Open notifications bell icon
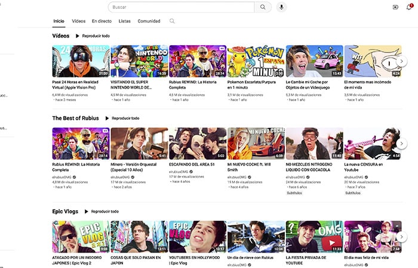 [x=409, y=7]
